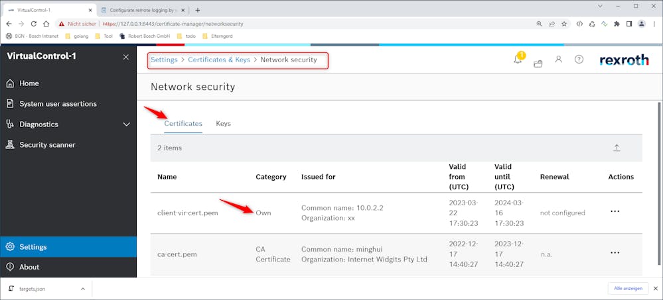This screenshot has width=663, height=300.
Task: Open the todo bookmark folder
Action: click(x=186, y=36)
